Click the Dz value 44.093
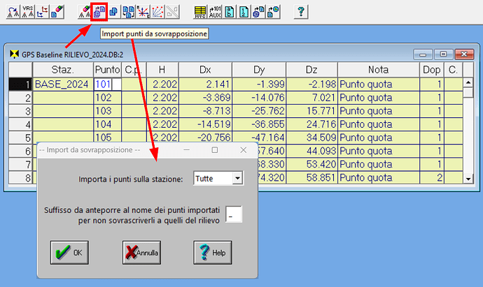483x287 pixels. click(x=311, y=151)
